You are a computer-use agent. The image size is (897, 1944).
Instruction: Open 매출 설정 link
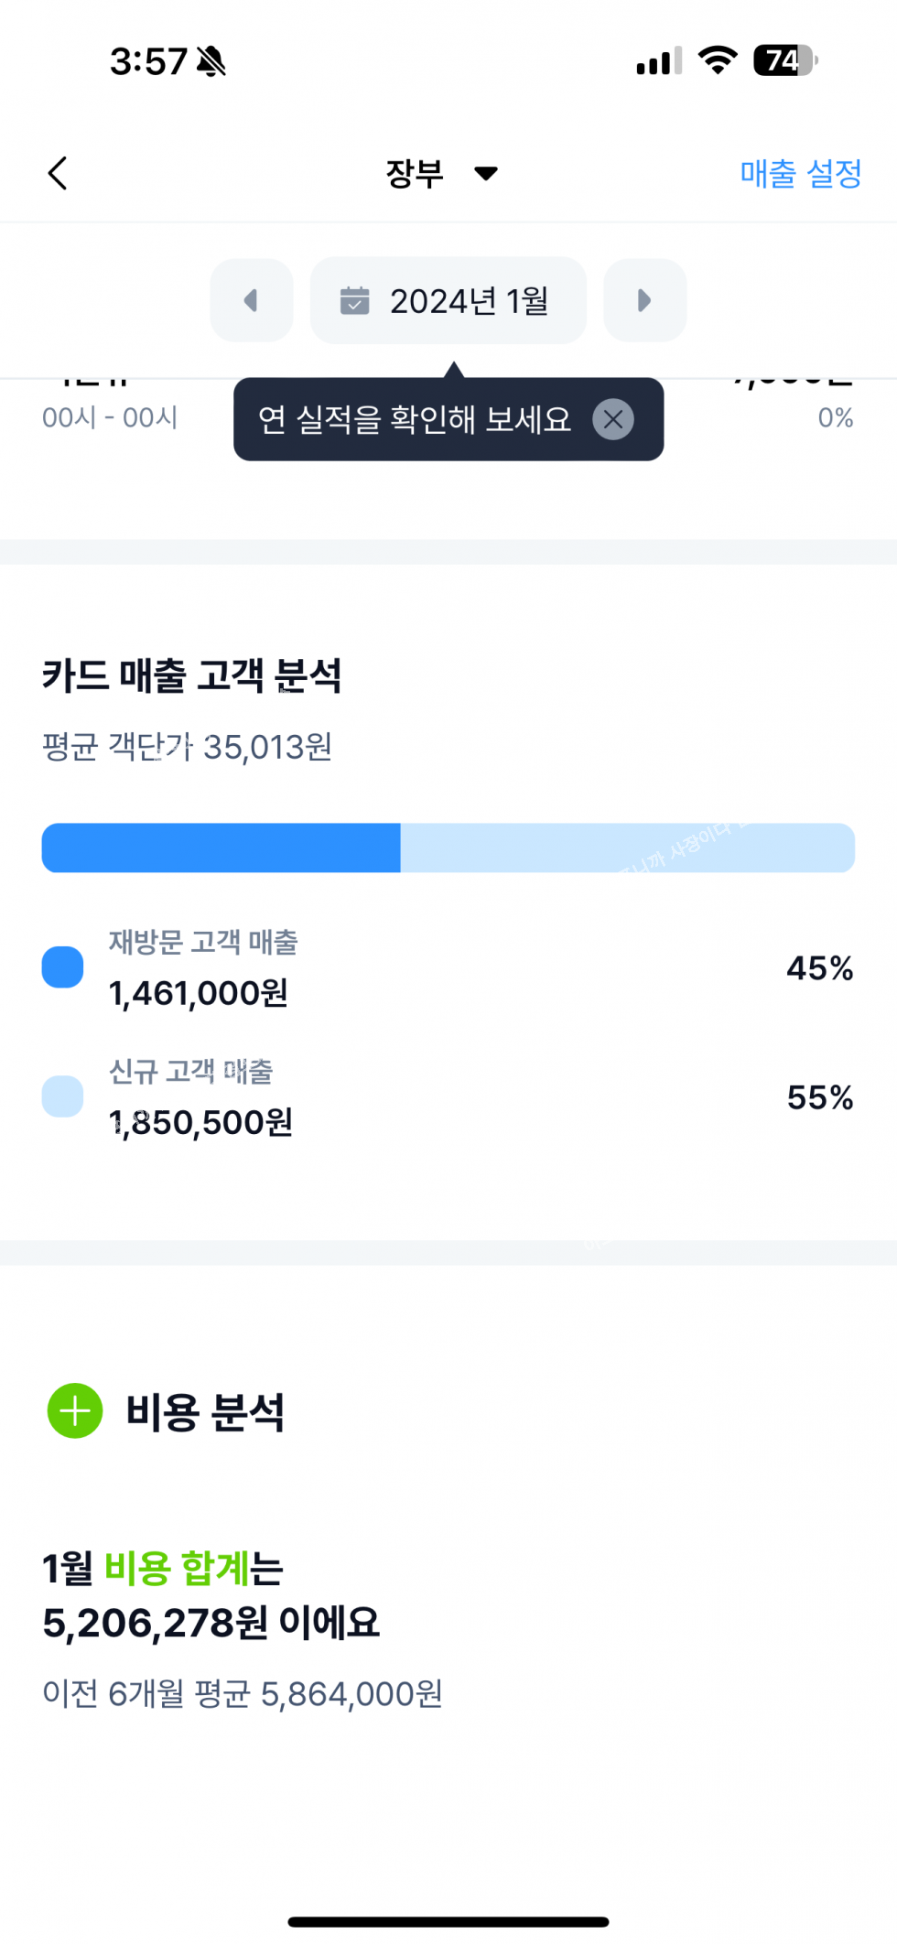tap(800, 173)
